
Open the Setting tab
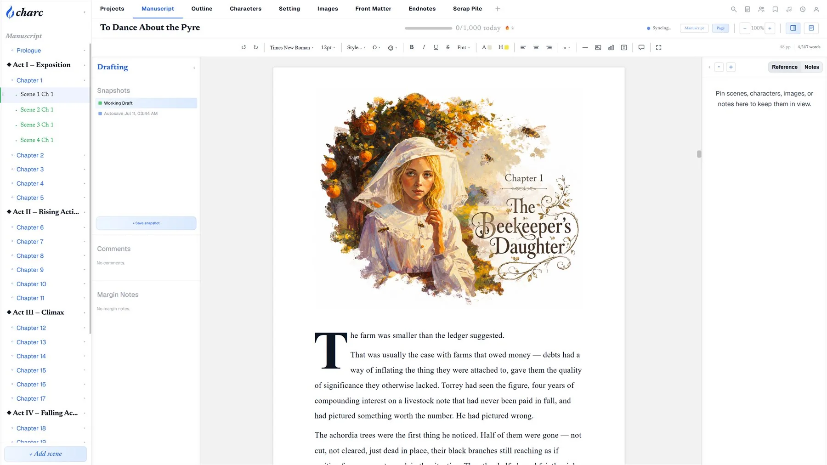coord(289,9)
